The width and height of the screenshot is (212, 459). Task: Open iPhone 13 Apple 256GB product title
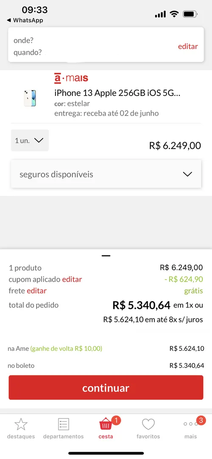[117, 93]
